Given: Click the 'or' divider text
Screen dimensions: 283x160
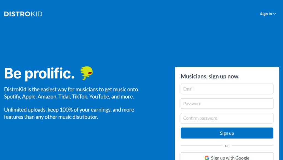Looking at the screenshot, I should click(x=227, y=146).
